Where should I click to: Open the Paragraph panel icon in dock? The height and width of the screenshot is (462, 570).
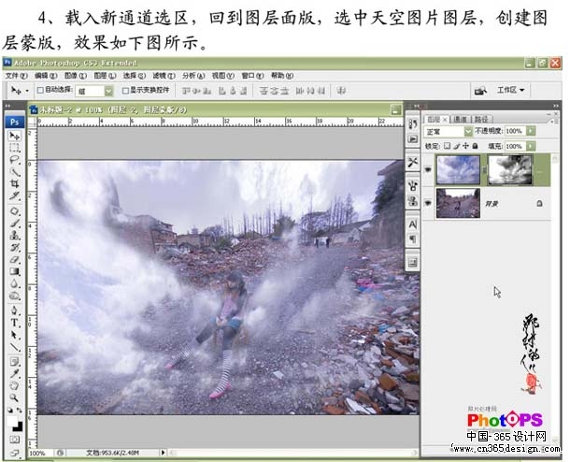(413, 239)
